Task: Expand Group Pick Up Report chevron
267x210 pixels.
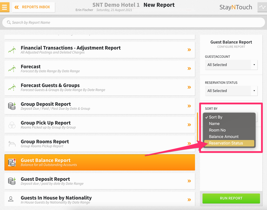Action: 189,125
